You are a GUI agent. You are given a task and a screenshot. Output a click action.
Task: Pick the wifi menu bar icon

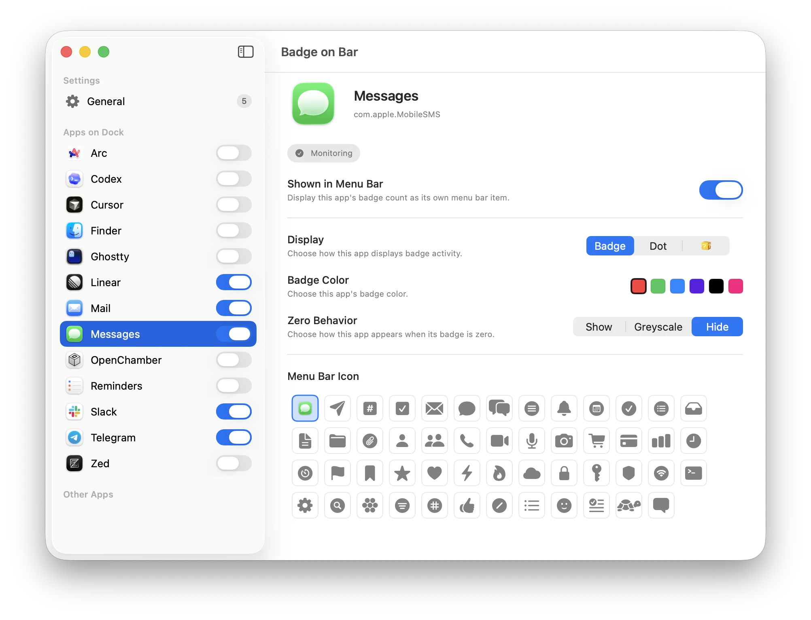pyautogui.click(x=661, y=473)
